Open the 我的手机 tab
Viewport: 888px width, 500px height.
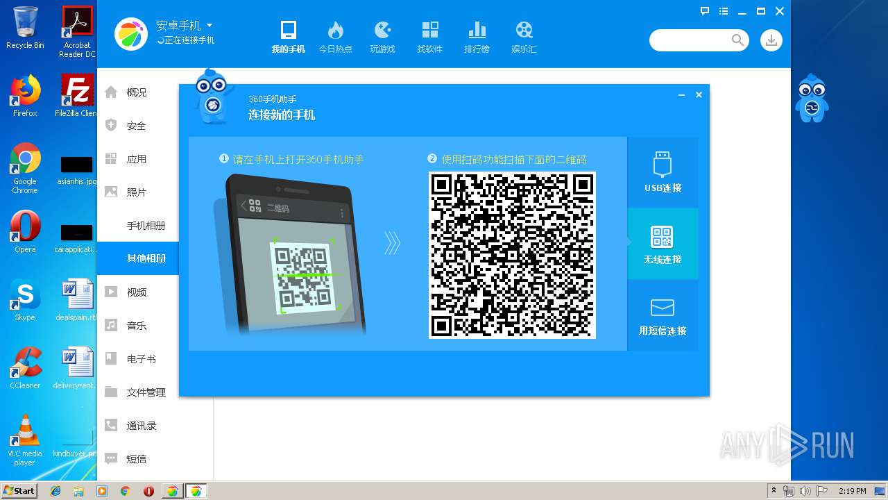pos(288,37)
